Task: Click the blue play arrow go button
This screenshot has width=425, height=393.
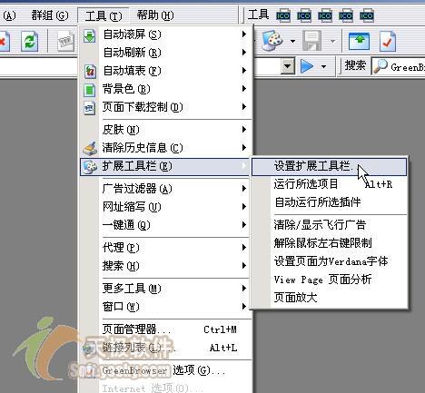Action: click(307, 66)
